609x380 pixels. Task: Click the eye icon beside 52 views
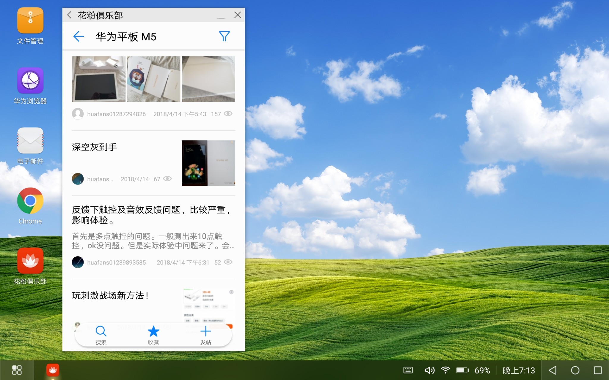tap(228, 262)
